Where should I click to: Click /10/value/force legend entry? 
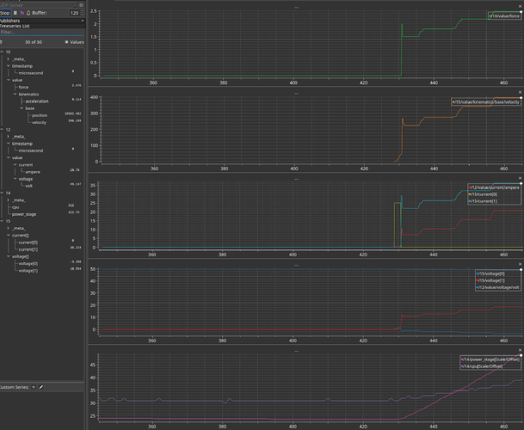click(x=504, y=16)
